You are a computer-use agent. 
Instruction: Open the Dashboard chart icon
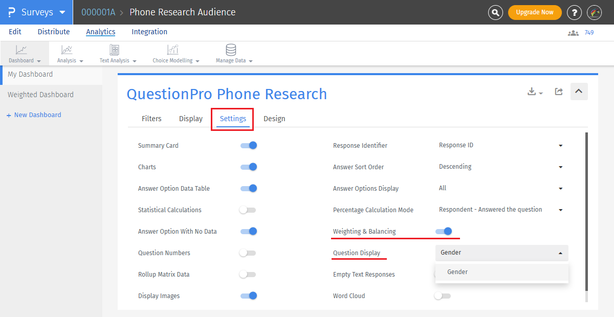point(21,50)
